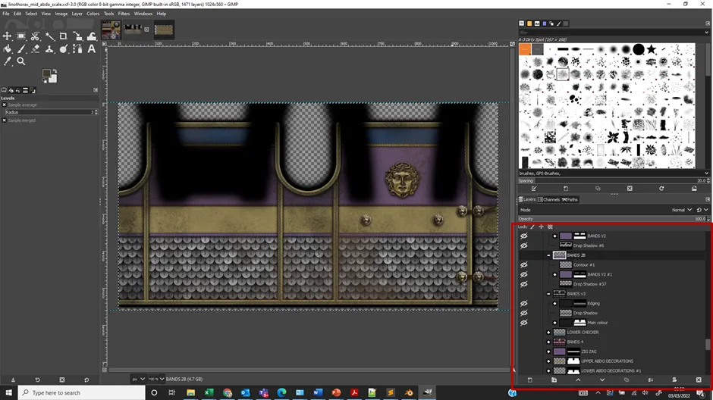Select the Zoom magnifier tool
The height and width of the screenshot is (400, 713).
(21, 61)
